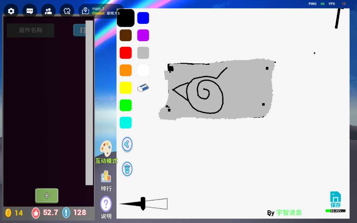Clear canvas with trash bin icon
The height and width of the screenshot is (223, 357).
127,169
